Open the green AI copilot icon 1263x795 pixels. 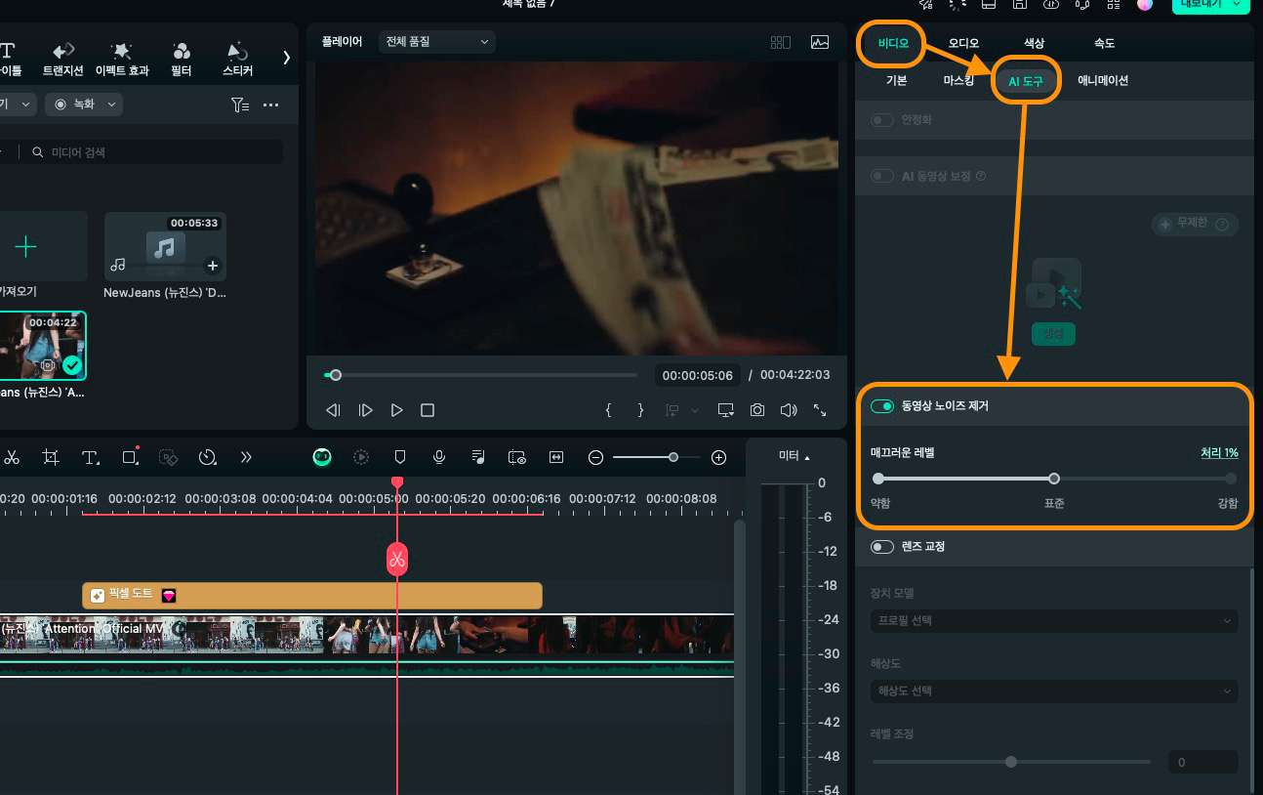click(323, 456)
